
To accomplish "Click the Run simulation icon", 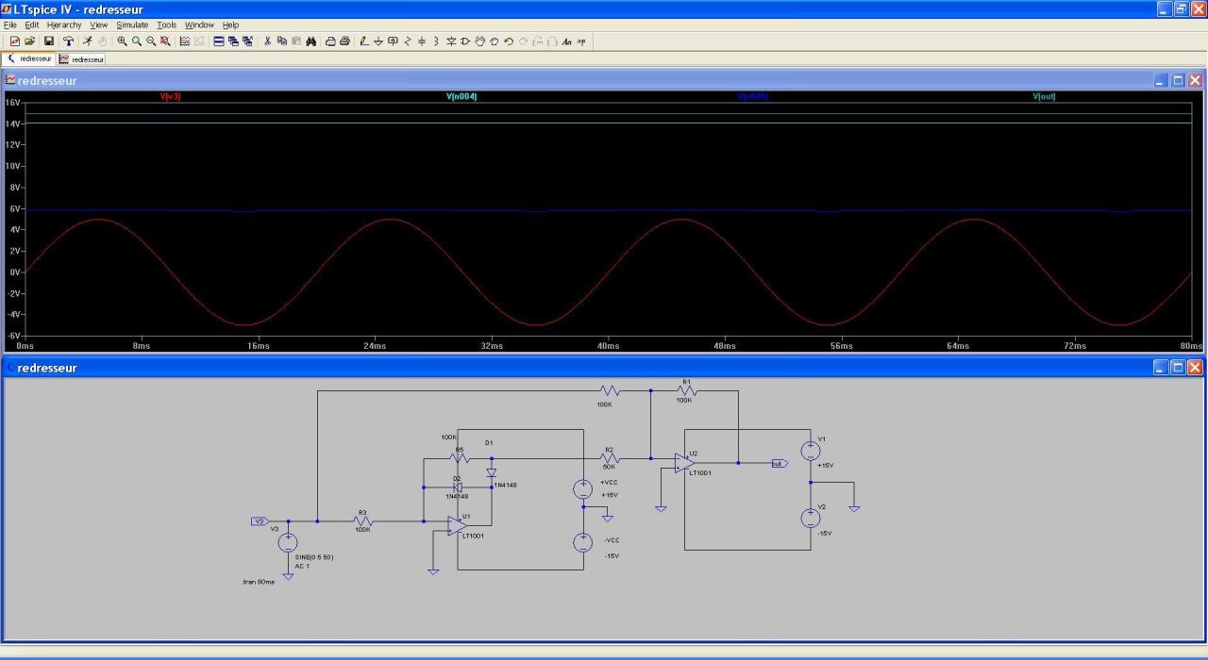I will [x=87, y=41].
